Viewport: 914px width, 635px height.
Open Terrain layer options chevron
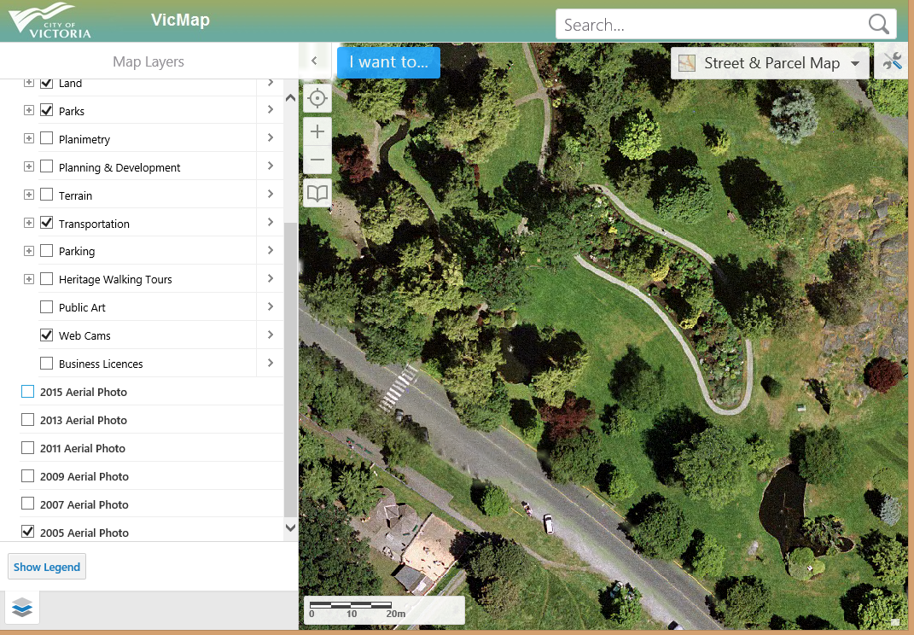tap(270, 194)
